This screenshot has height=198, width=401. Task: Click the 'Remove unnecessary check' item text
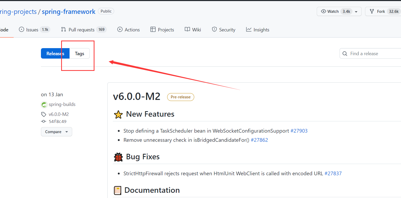point(186,140)
